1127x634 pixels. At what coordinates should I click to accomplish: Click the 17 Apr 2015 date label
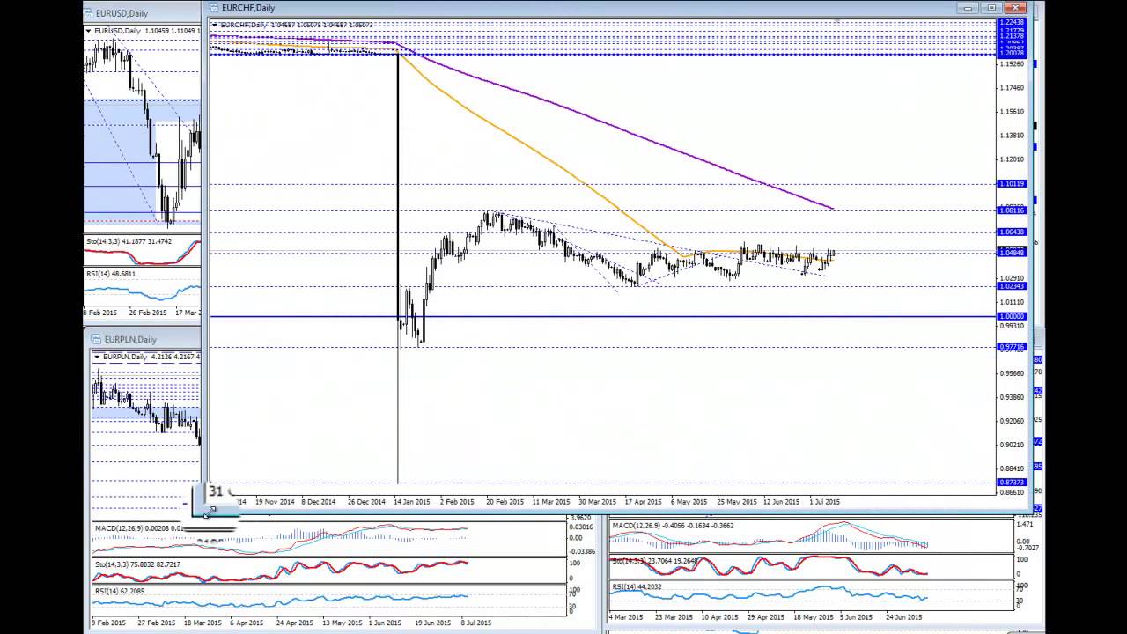[643, 502]
